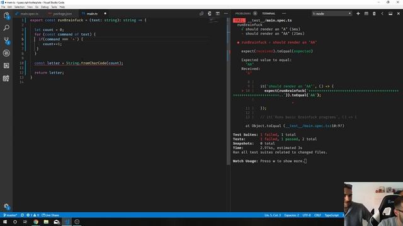This screenshot has height=226, width=403.
Task: Close the terminal panel
Action: (399, 14)
